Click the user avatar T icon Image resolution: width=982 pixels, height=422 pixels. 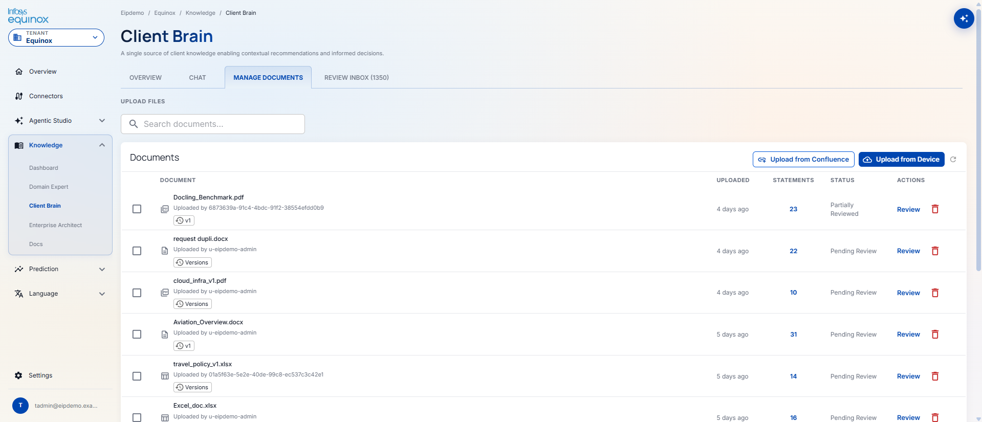[x=20, y=406]
